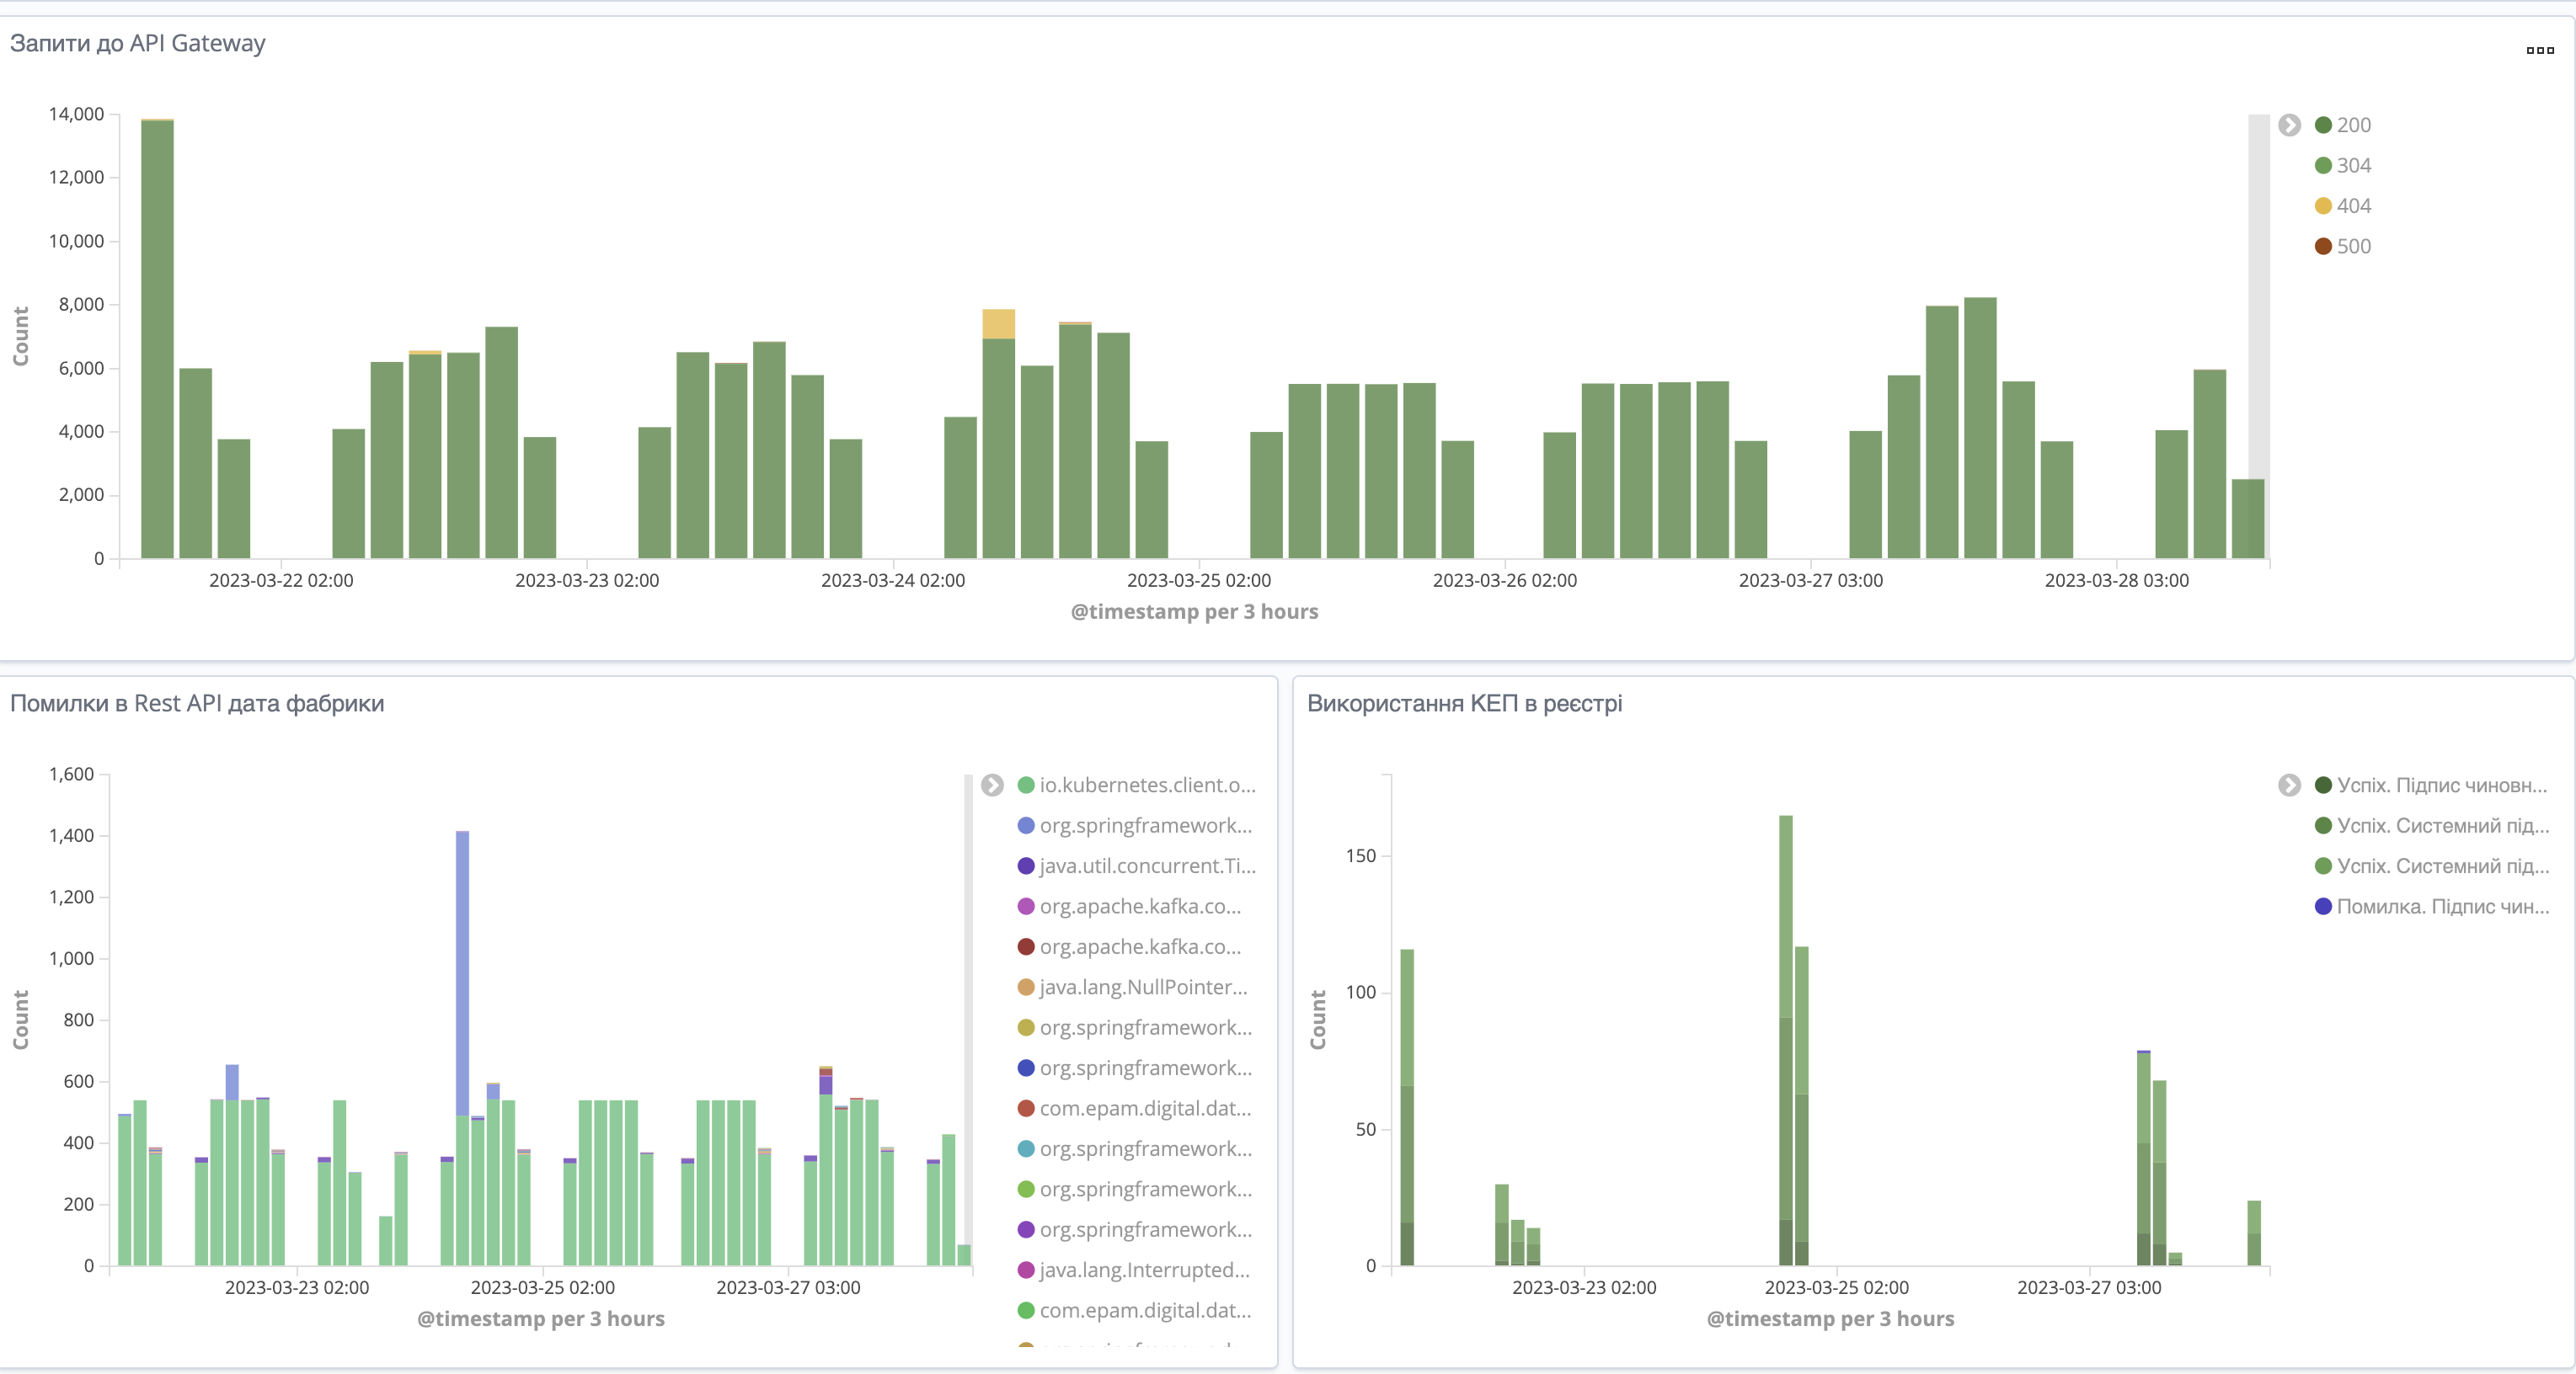Click the Запити до API Gateway panel title
Screen dimensions: 2576x1374
138,43
